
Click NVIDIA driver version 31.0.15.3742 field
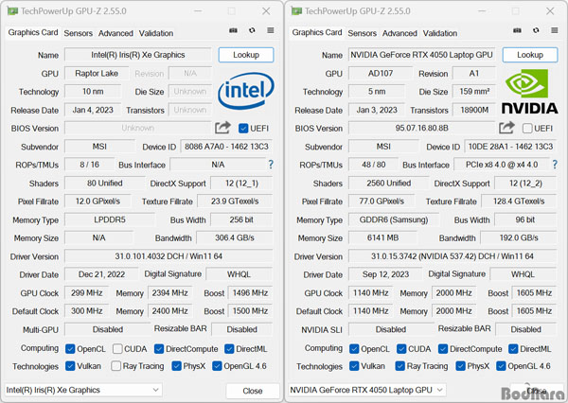pos(453,256)
